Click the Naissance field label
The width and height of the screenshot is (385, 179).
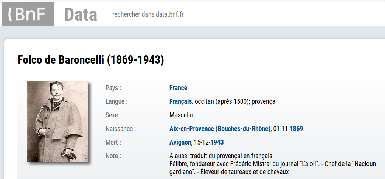pyautogui.click(x=120, y=129)
